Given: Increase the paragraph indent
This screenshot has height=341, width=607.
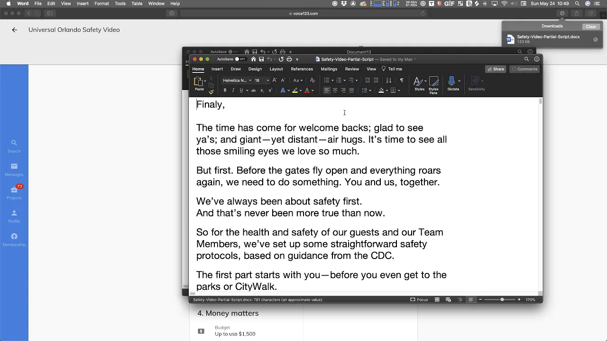Looking at the screenshot, I should [x=376, y=81].
